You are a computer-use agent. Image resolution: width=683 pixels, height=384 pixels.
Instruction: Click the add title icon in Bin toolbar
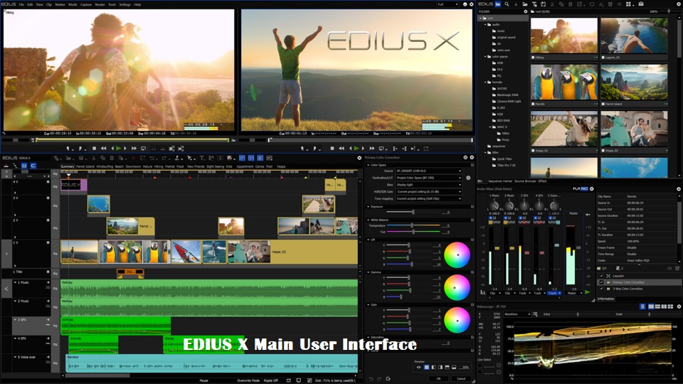point(534,4)
